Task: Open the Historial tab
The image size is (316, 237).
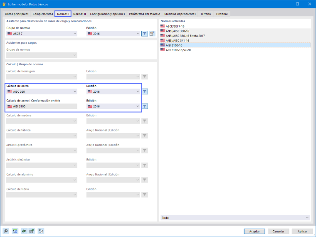Action: click(222, 14)
